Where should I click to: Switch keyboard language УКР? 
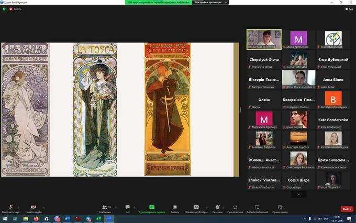coord(326,219)
